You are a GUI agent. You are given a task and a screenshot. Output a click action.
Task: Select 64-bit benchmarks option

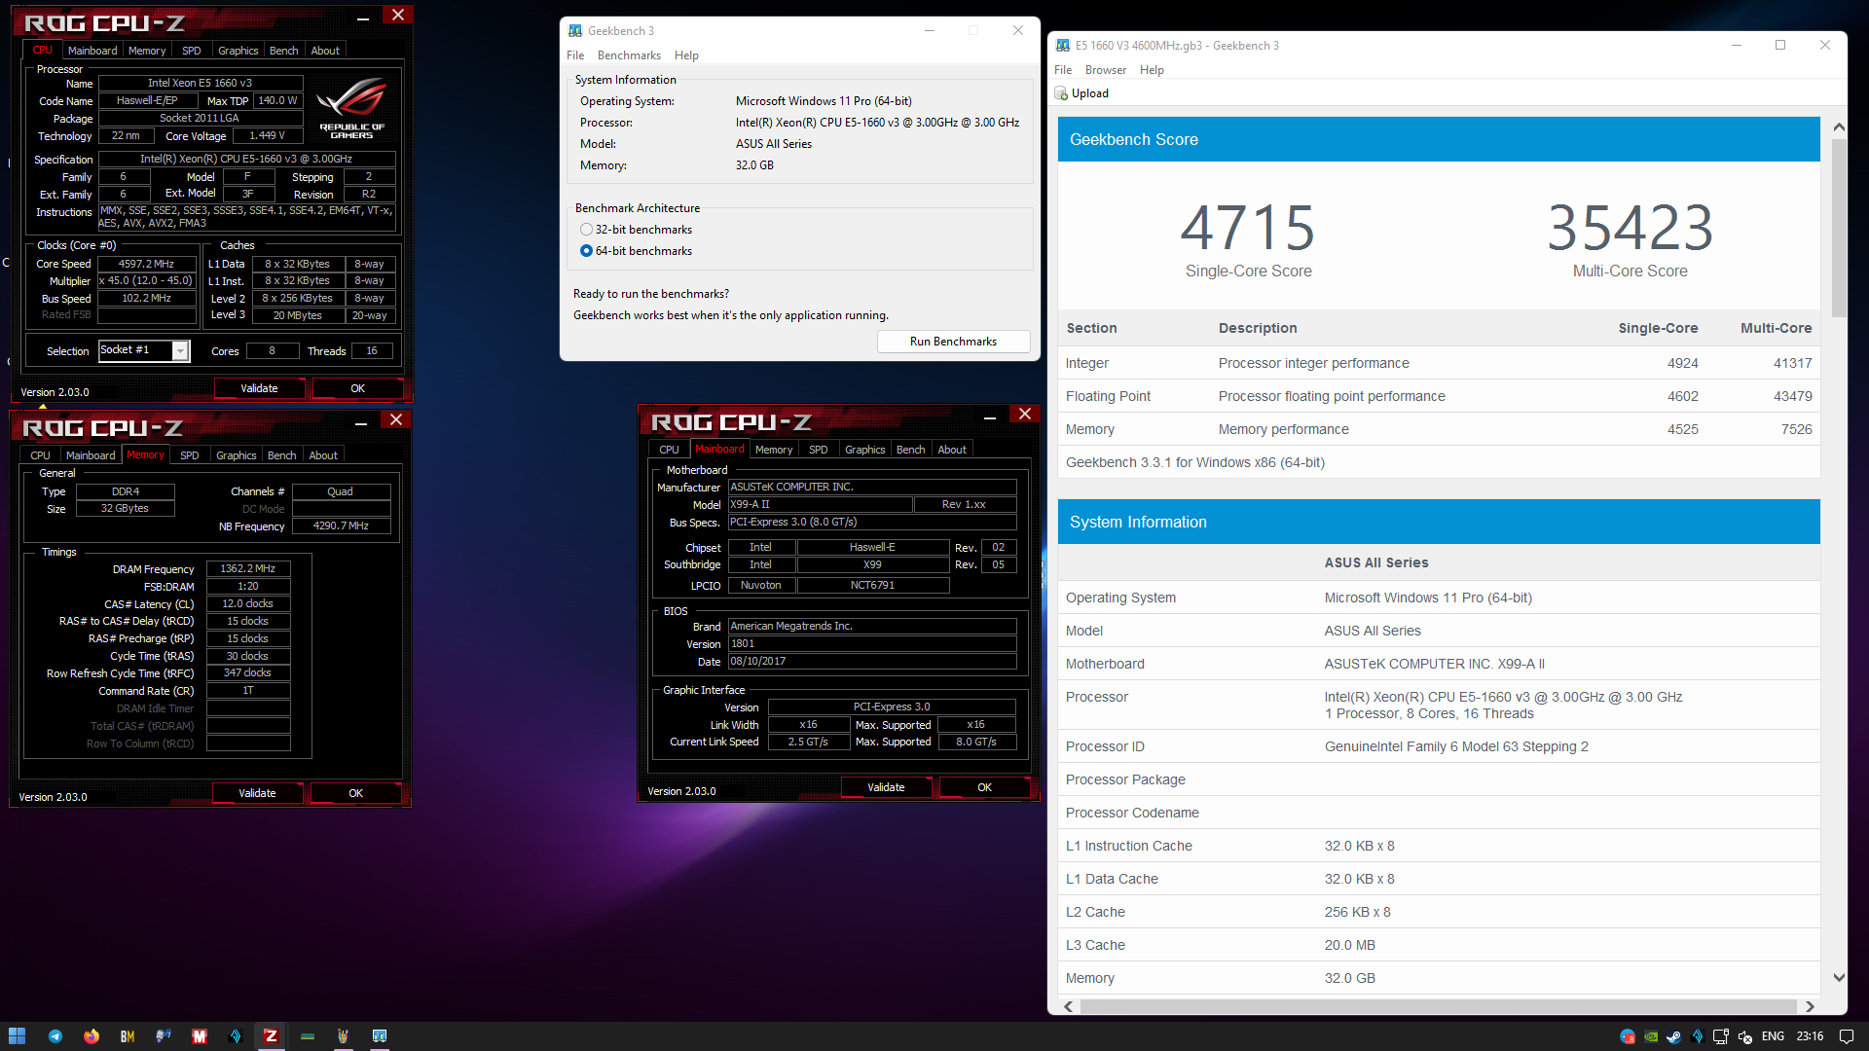tap(586, 251)
